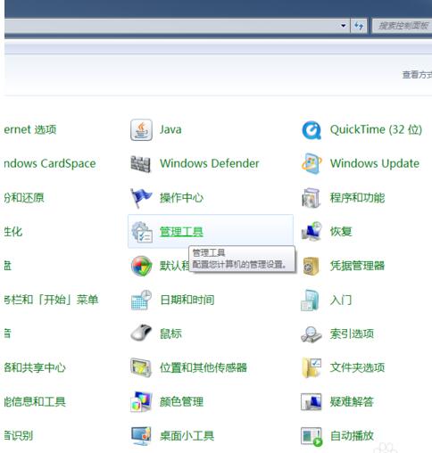432x453 pixels.
Task: Open the 凭据管理器 link
Action: click(357, 266)
